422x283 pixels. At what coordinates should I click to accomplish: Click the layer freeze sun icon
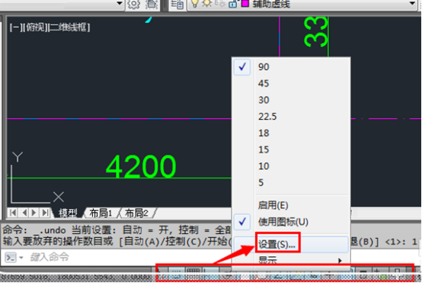pos(206,3)
